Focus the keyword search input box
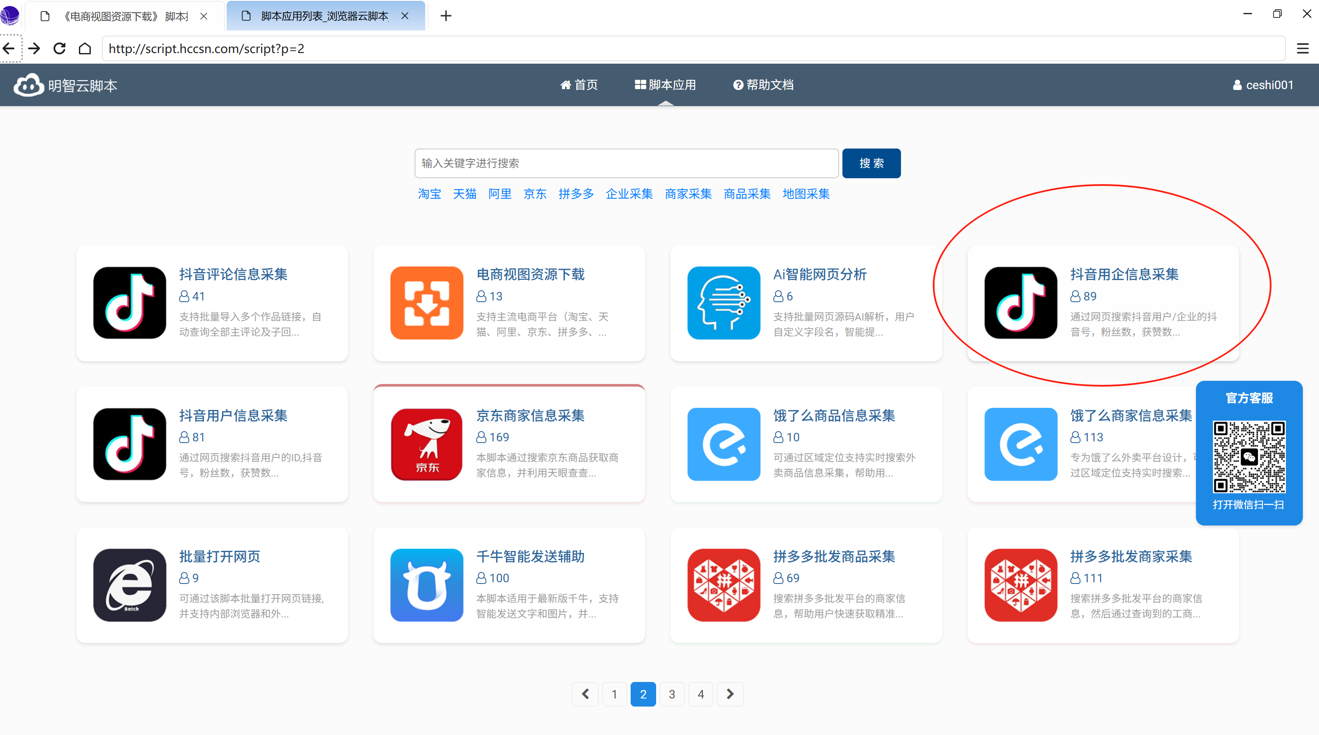The width and height of the screenshot is (1319, 735). tap(626, 163)
